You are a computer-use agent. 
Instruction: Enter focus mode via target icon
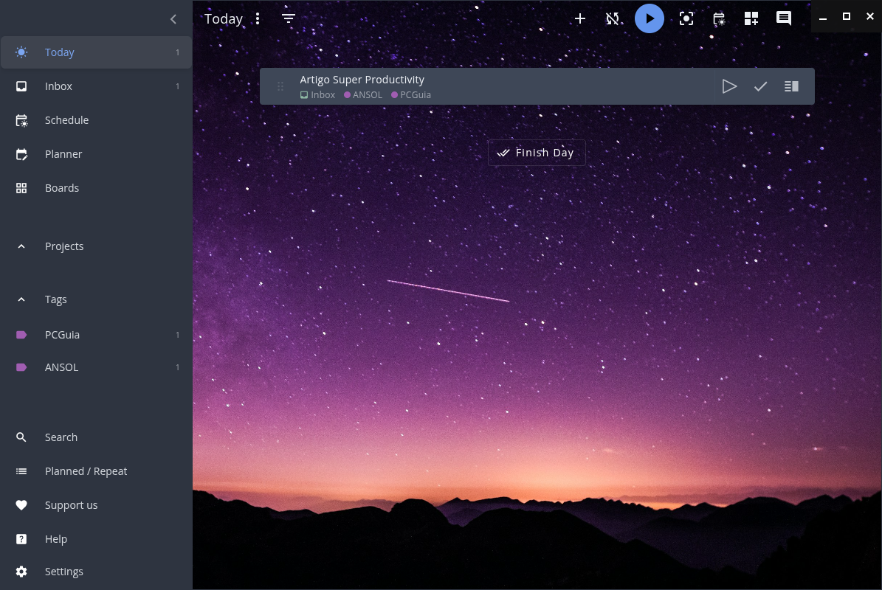(x=686, y=19)
